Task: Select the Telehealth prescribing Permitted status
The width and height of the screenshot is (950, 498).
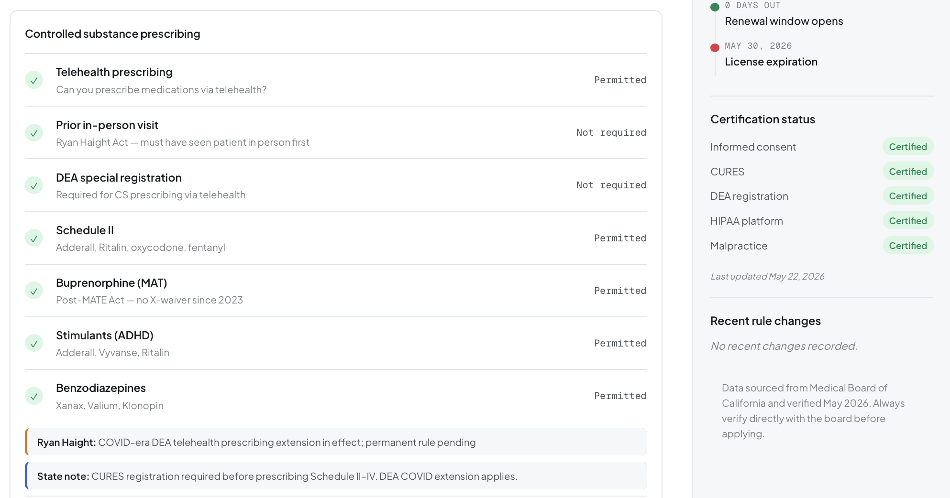Action: click(620, 80)
